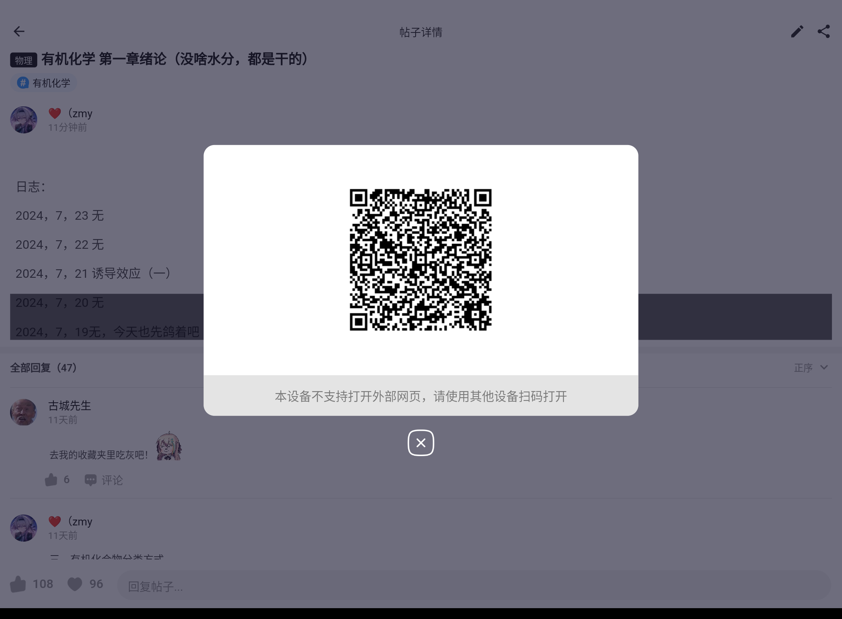Tap the QR code image
Image resolution: width=842 pixels, height=619 pixels.
[421, 260]
